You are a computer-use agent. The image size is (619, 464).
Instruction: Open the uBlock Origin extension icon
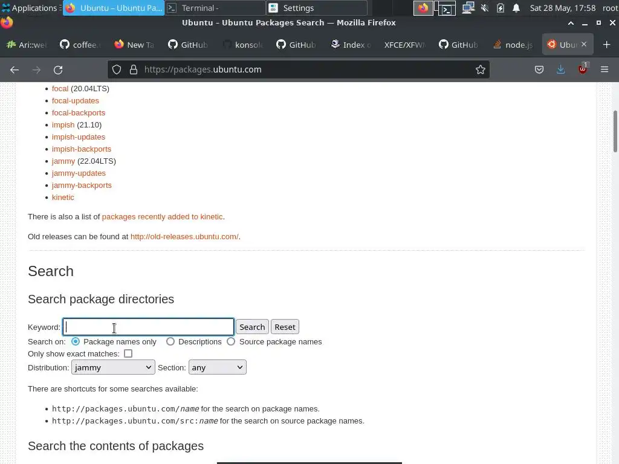tap(583, 69)
